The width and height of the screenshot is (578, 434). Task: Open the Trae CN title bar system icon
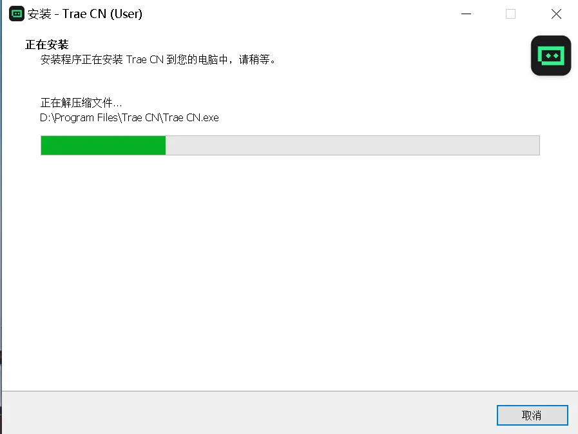[17, 14]
